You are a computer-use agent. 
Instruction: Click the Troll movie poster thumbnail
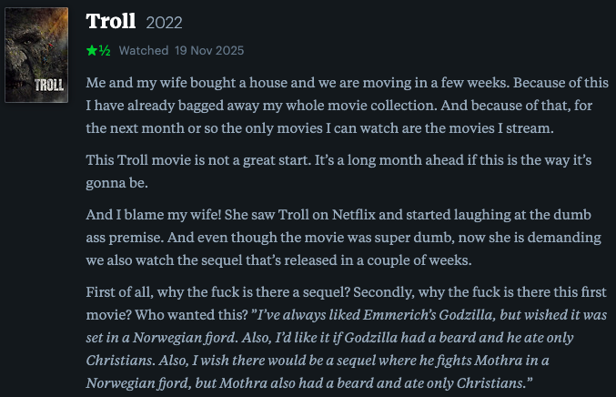[36, 51]
